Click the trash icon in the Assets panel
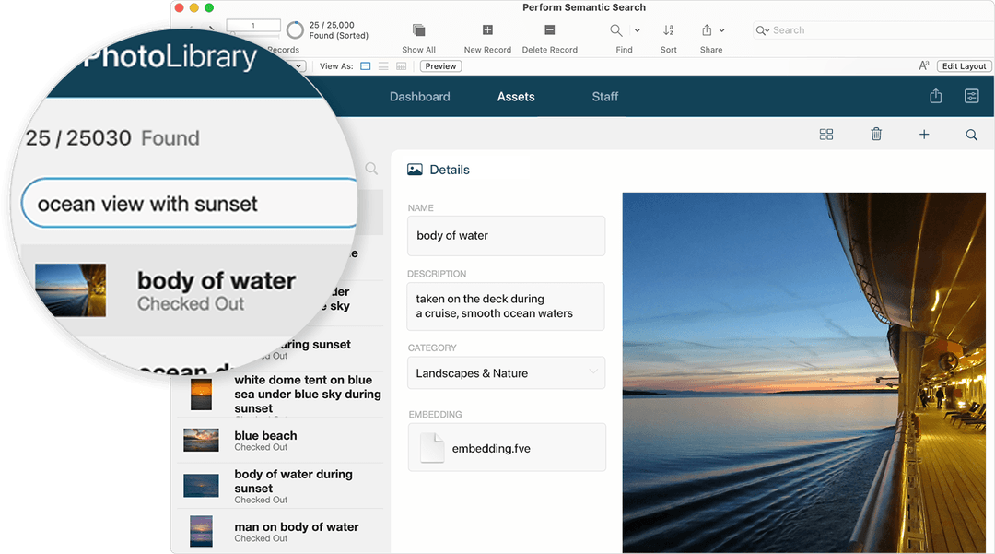 point(876,135)
